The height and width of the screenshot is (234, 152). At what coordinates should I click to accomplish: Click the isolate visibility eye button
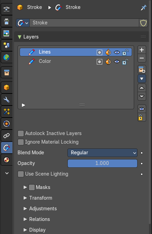[x=142, y=109]
